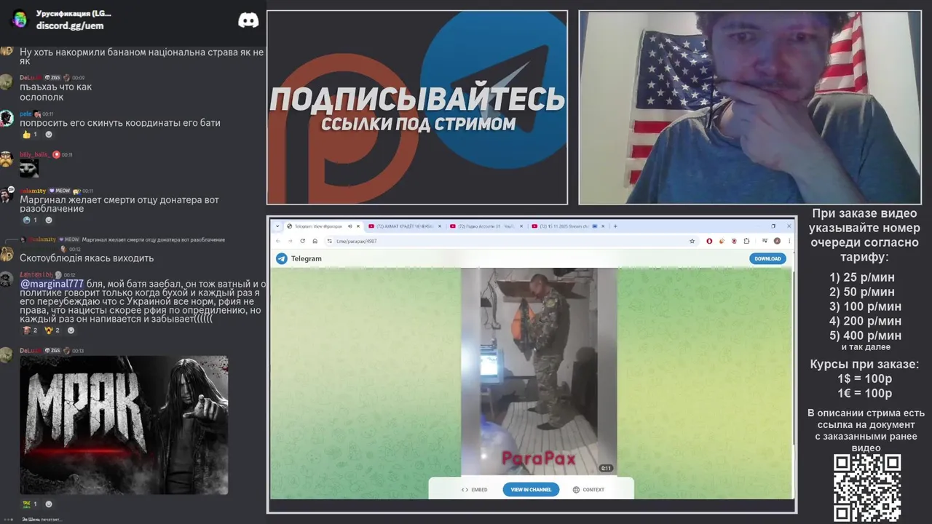Switch to the АХМАТ YouTube tab
The width and height of the screenshot is (932, 524).
point(406,226)
